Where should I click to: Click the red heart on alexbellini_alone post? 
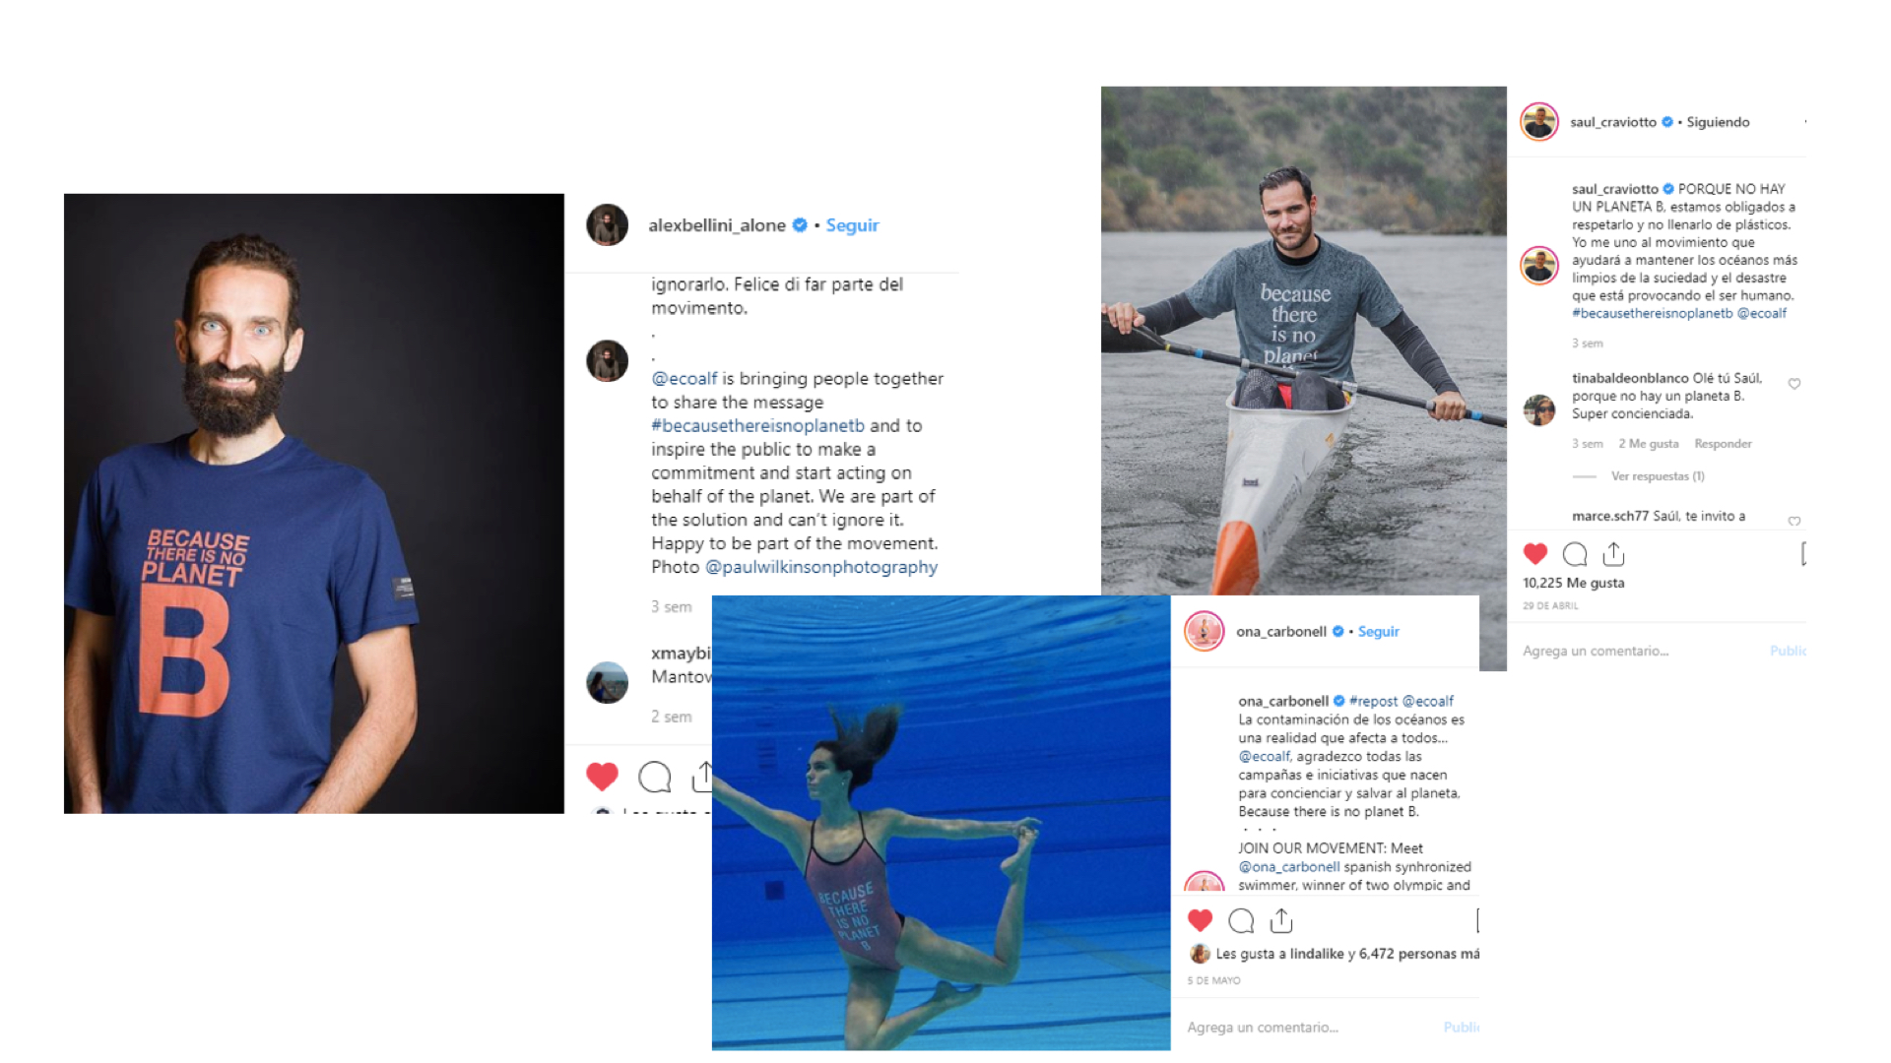[x=602, y=777]
